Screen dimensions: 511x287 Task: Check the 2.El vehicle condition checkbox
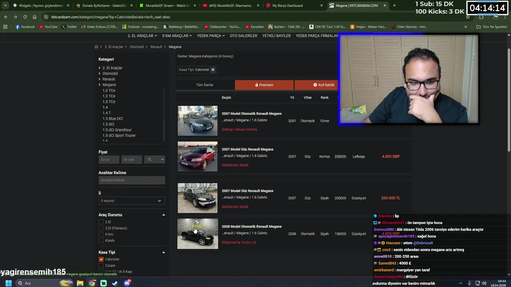pyautogui.click(x=101, y=222)
